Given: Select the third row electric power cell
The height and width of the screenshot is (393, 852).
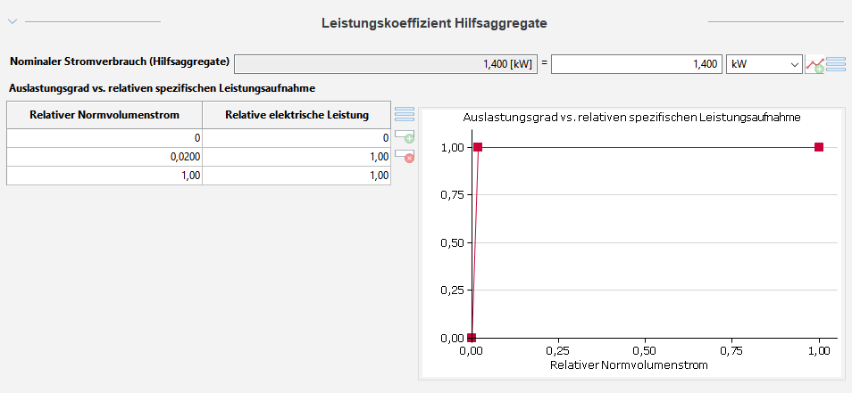Looking at the screenshot, I should point(297,176).
